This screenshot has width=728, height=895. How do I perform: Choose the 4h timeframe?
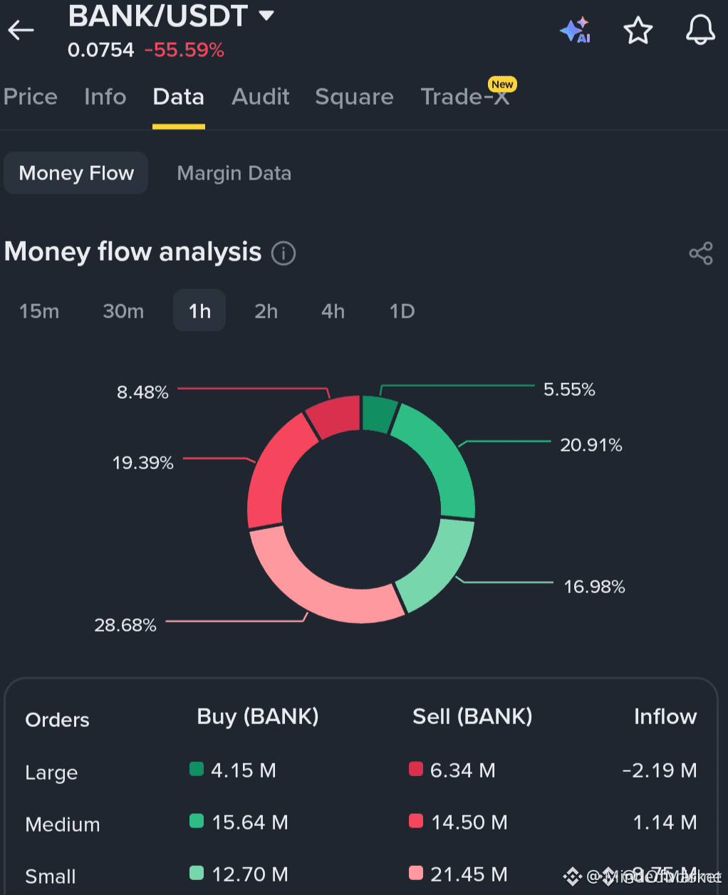click(x=333, y=311)
